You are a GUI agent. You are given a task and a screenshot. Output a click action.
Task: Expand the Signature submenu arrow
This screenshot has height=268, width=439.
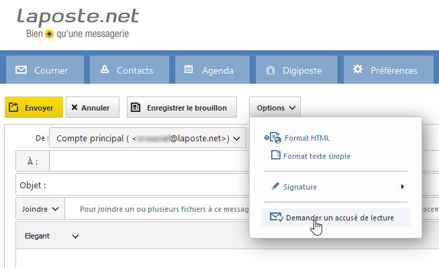coord(403,186)
